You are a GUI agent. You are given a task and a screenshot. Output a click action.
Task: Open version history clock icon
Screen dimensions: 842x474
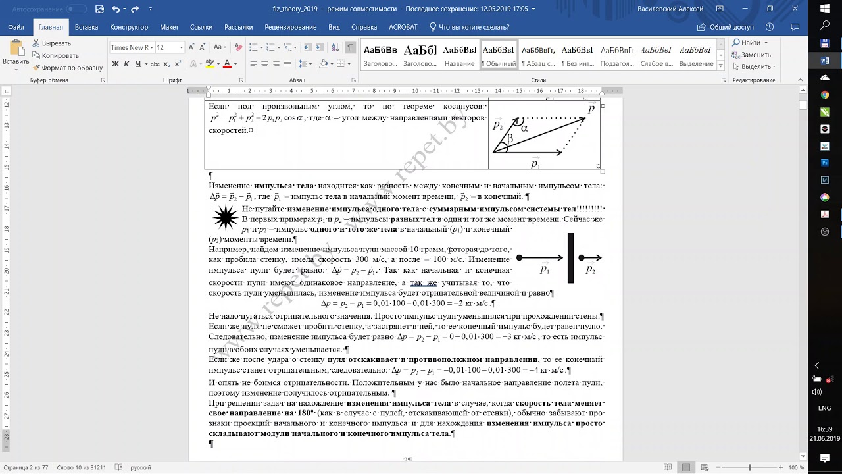(770, 27)
